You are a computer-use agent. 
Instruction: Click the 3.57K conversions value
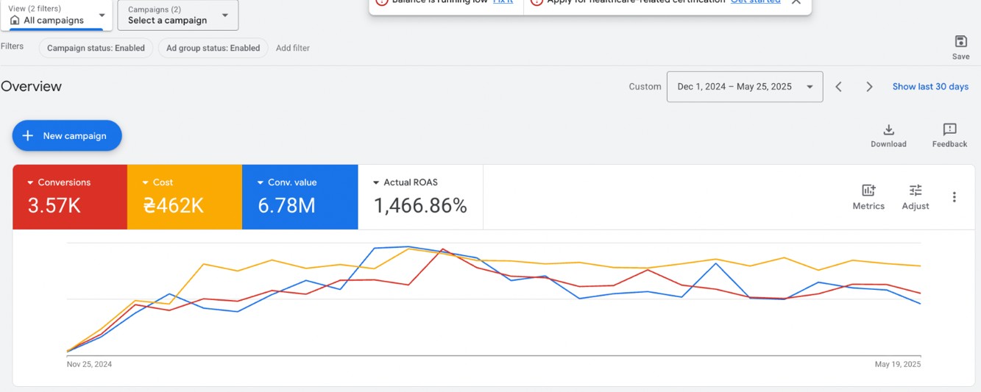coord(54,206)
